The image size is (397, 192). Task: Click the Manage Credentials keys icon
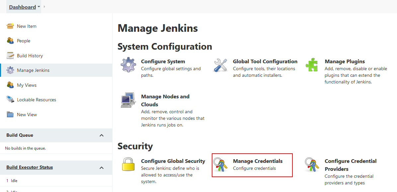tap(220, 165)
